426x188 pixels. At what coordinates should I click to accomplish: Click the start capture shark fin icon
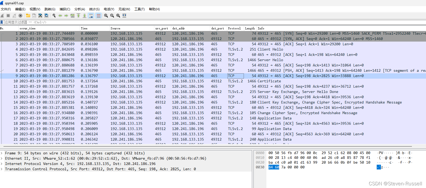(x=2, y=16)
